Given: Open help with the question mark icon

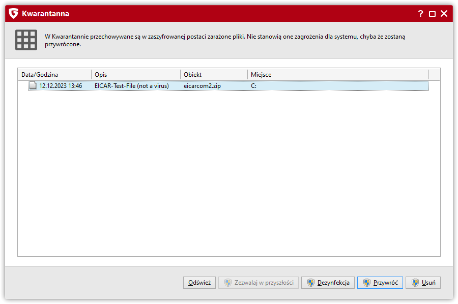Looking at the screenshot, I should point(420,14).
